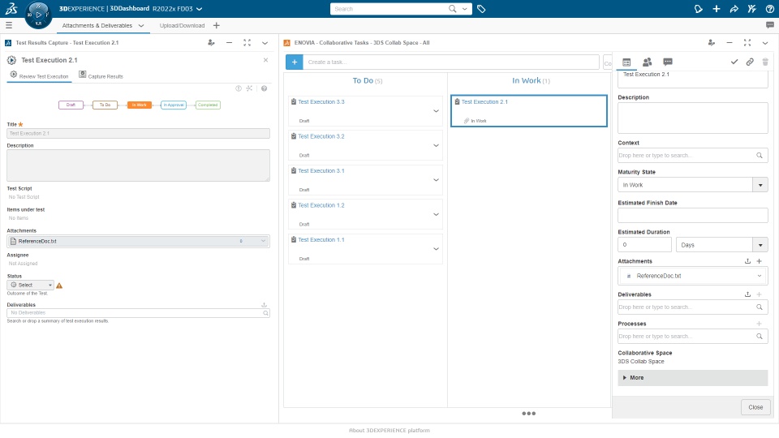Viewport: 779px width, 438px height.
Task: Select the Completed state in workflow
Action: 208,105
